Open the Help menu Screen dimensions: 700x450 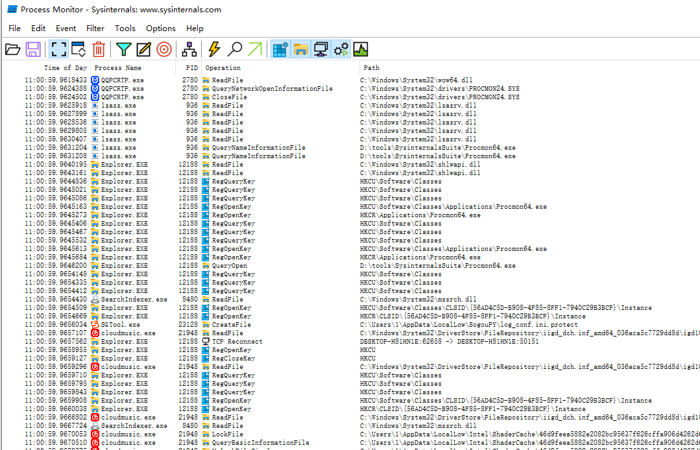coord(195,28)
